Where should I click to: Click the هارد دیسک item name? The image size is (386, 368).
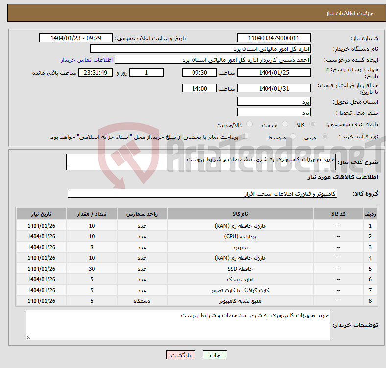click(x=240, y=279)
